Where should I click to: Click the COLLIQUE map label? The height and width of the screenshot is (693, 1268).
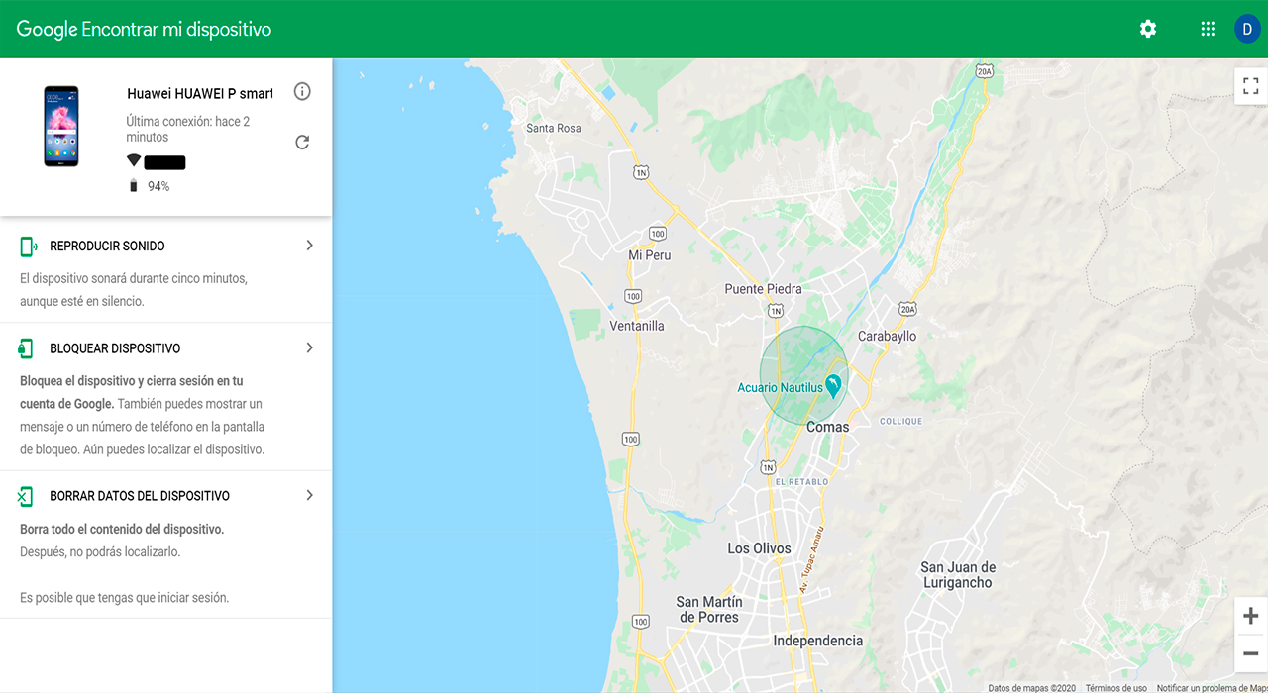900,421
